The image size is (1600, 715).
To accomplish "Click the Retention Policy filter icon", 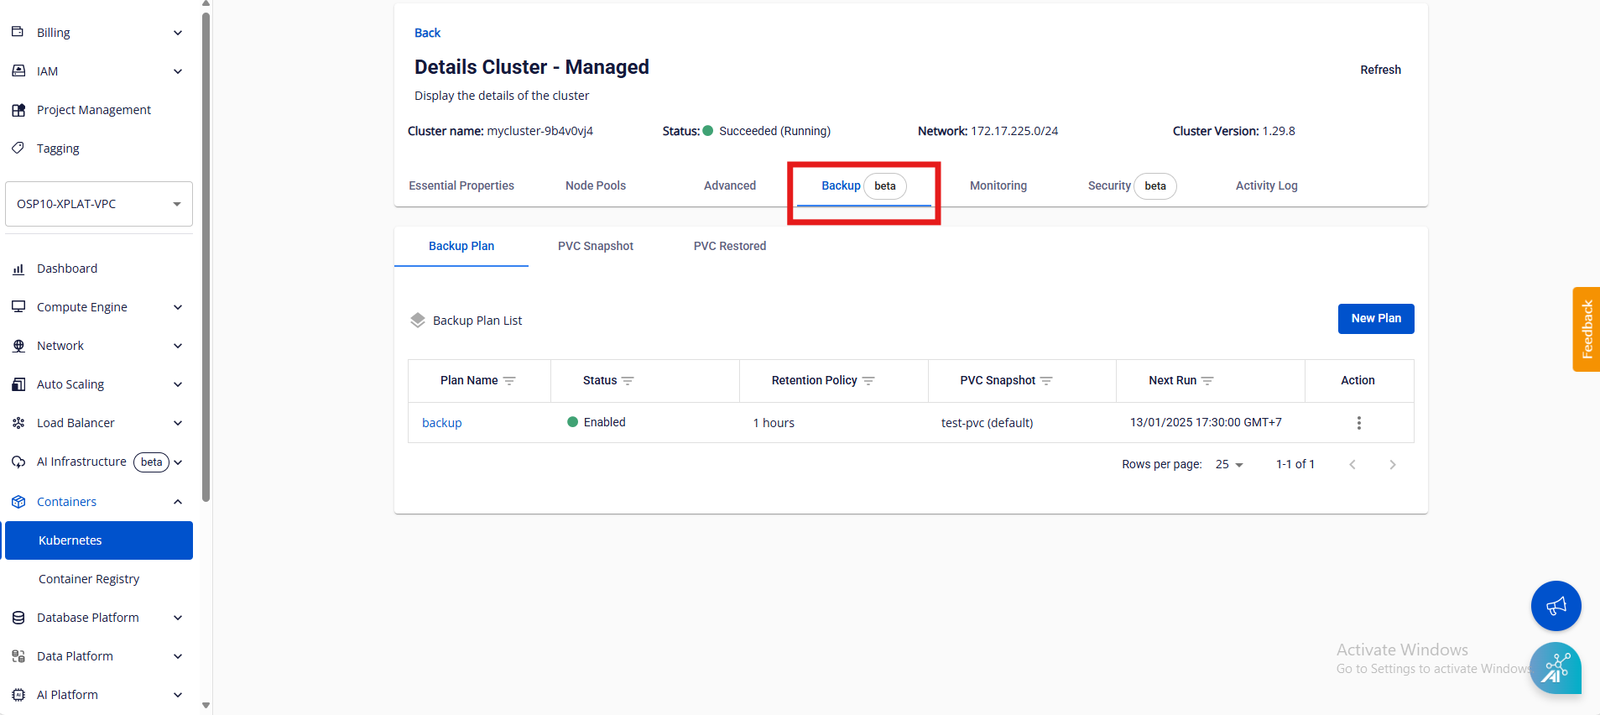I will point(868,381).
